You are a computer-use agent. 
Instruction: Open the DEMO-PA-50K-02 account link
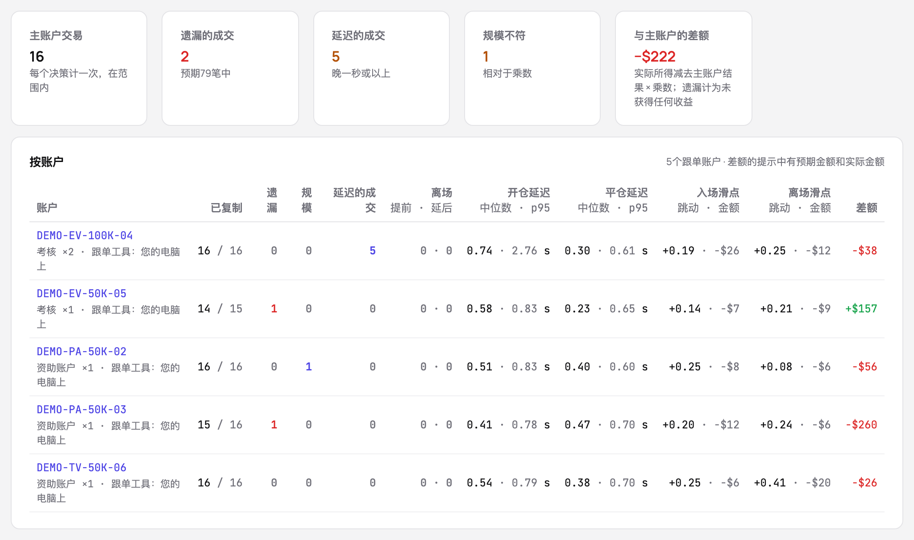point(82,351)
